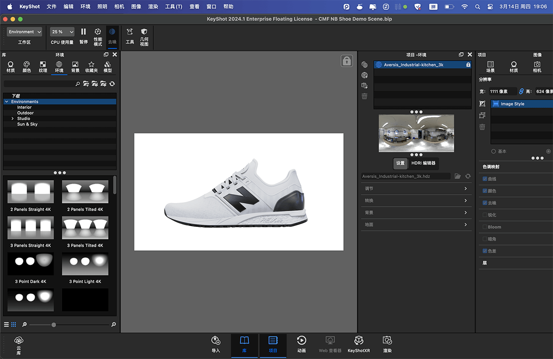This screenshot has height=359, width=553.
Task: Open the Render (渲染) dialog
Action: click(387, 344)
